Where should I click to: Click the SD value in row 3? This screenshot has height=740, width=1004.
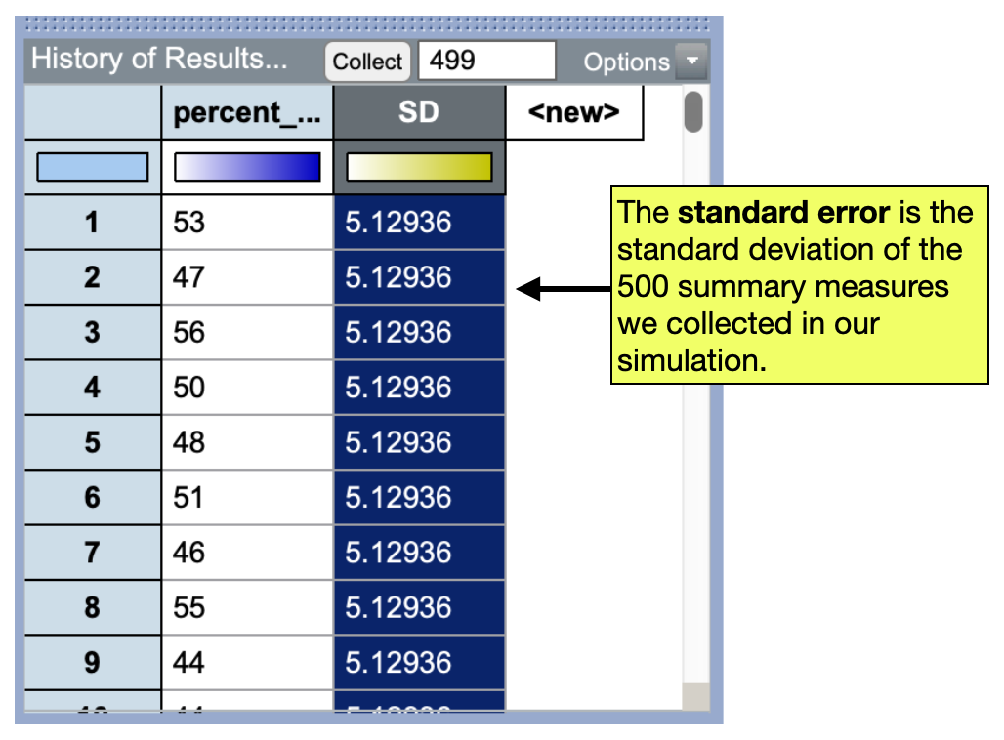pos(420,332)
